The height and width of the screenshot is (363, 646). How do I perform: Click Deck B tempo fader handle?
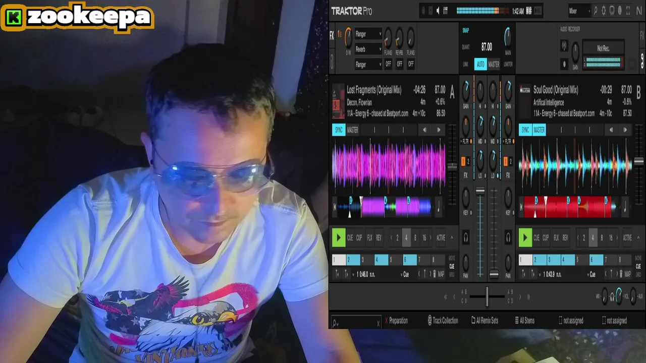coord(638,162)
